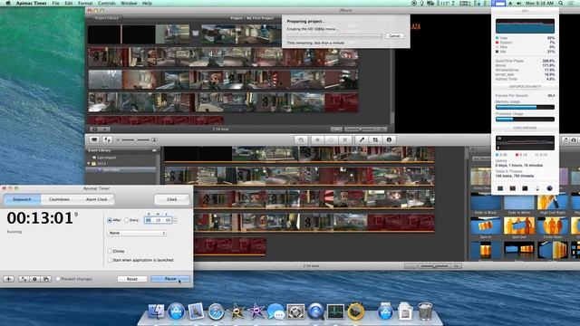Click the time field stepper arrows
Image resolution: width=580 pixels, height=326 pixels.
coord(175,220)
